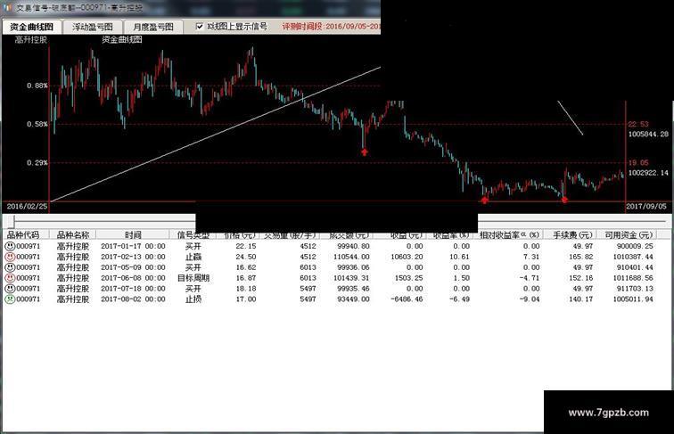Viewport: 674px width, 434px height.
Task: Sort by the 手续费(元) column header
Action: (572, 234)
